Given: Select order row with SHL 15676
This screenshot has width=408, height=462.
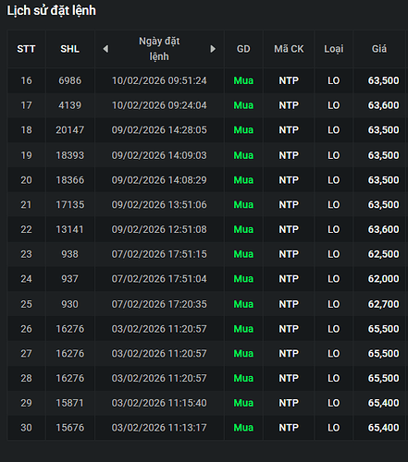Looking at the screenshot, I should 206,428.
